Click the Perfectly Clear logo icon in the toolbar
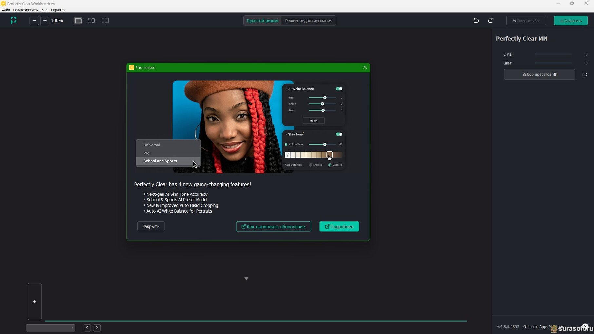The image size is (594, 334). pos(13,20)
